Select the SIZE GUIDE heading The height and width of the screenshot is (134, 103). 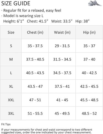click(x=16, y=3)
